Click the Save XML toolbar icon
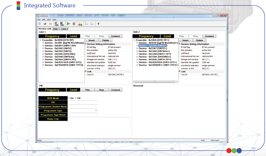This screenshot has width=266, height=156. tap(62, 24)
